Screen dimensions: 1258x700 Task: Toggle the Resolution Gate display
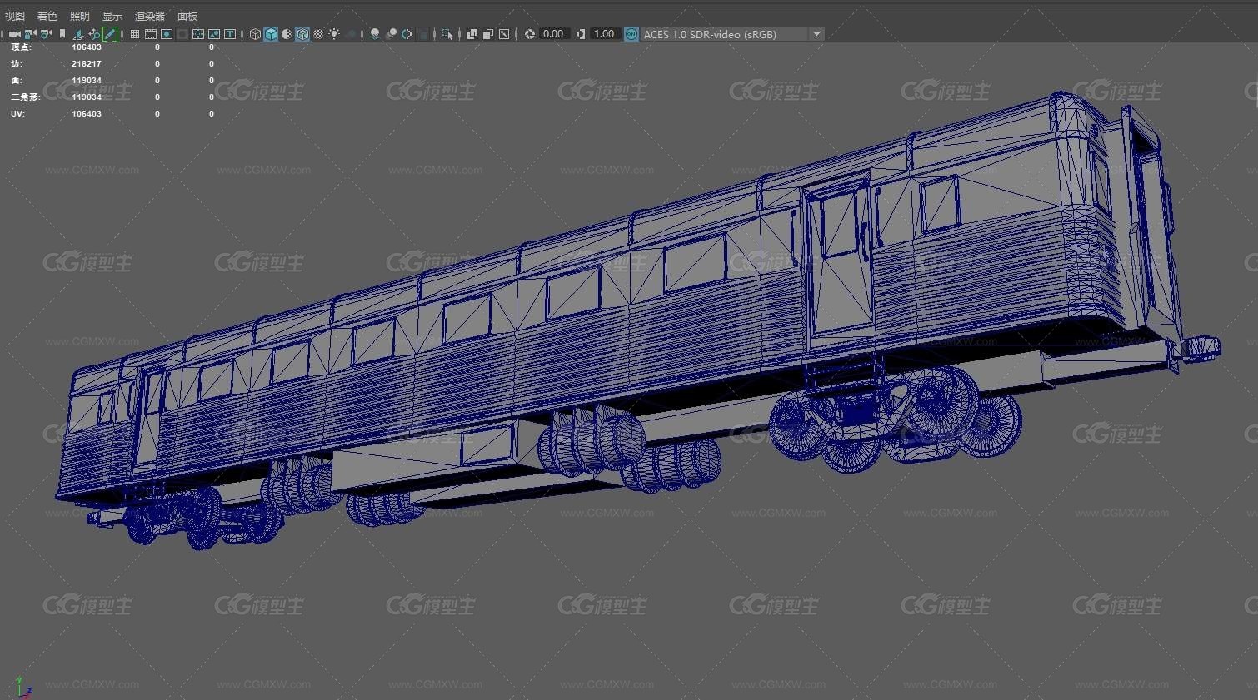tap(167, 34)
